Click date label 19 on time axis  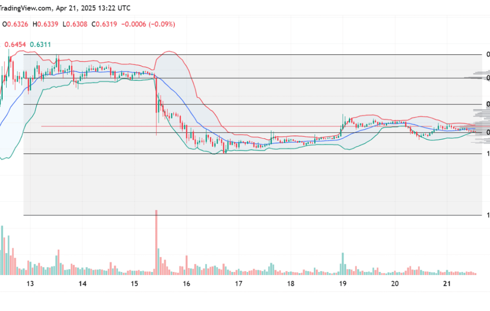[343, 283]
